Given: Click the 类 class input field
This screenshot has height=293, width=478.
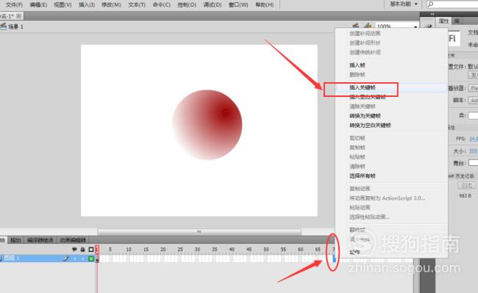Looking at the screenshot, I should click(473, 115).
